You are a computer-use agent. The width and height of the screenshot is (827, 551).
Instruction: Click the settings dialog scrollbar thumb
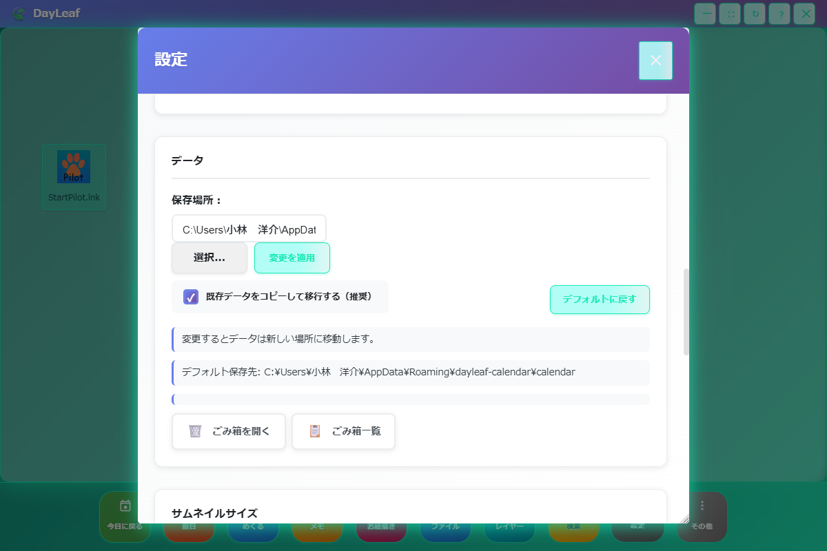[x=686, y=311]
